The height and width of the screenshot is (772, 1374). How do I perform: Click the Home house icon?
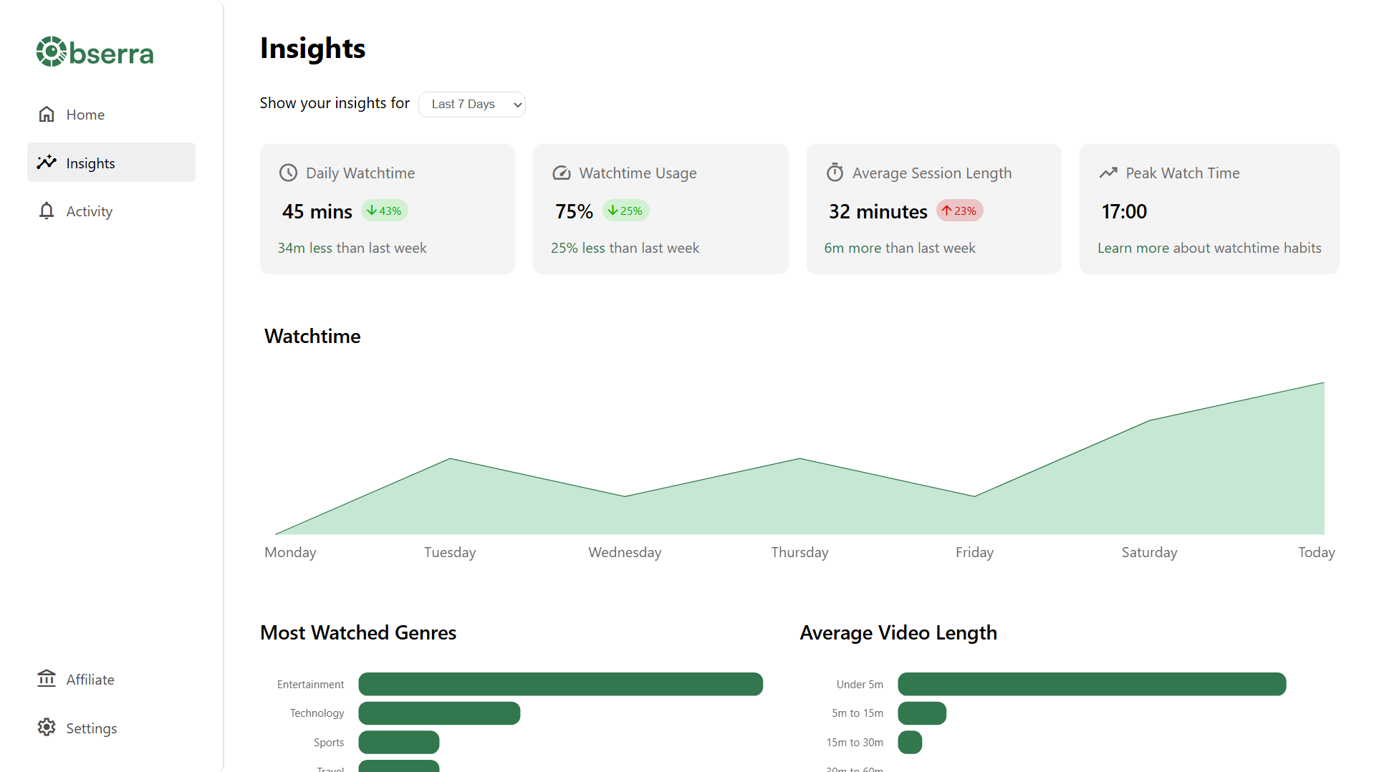point(47,115)
